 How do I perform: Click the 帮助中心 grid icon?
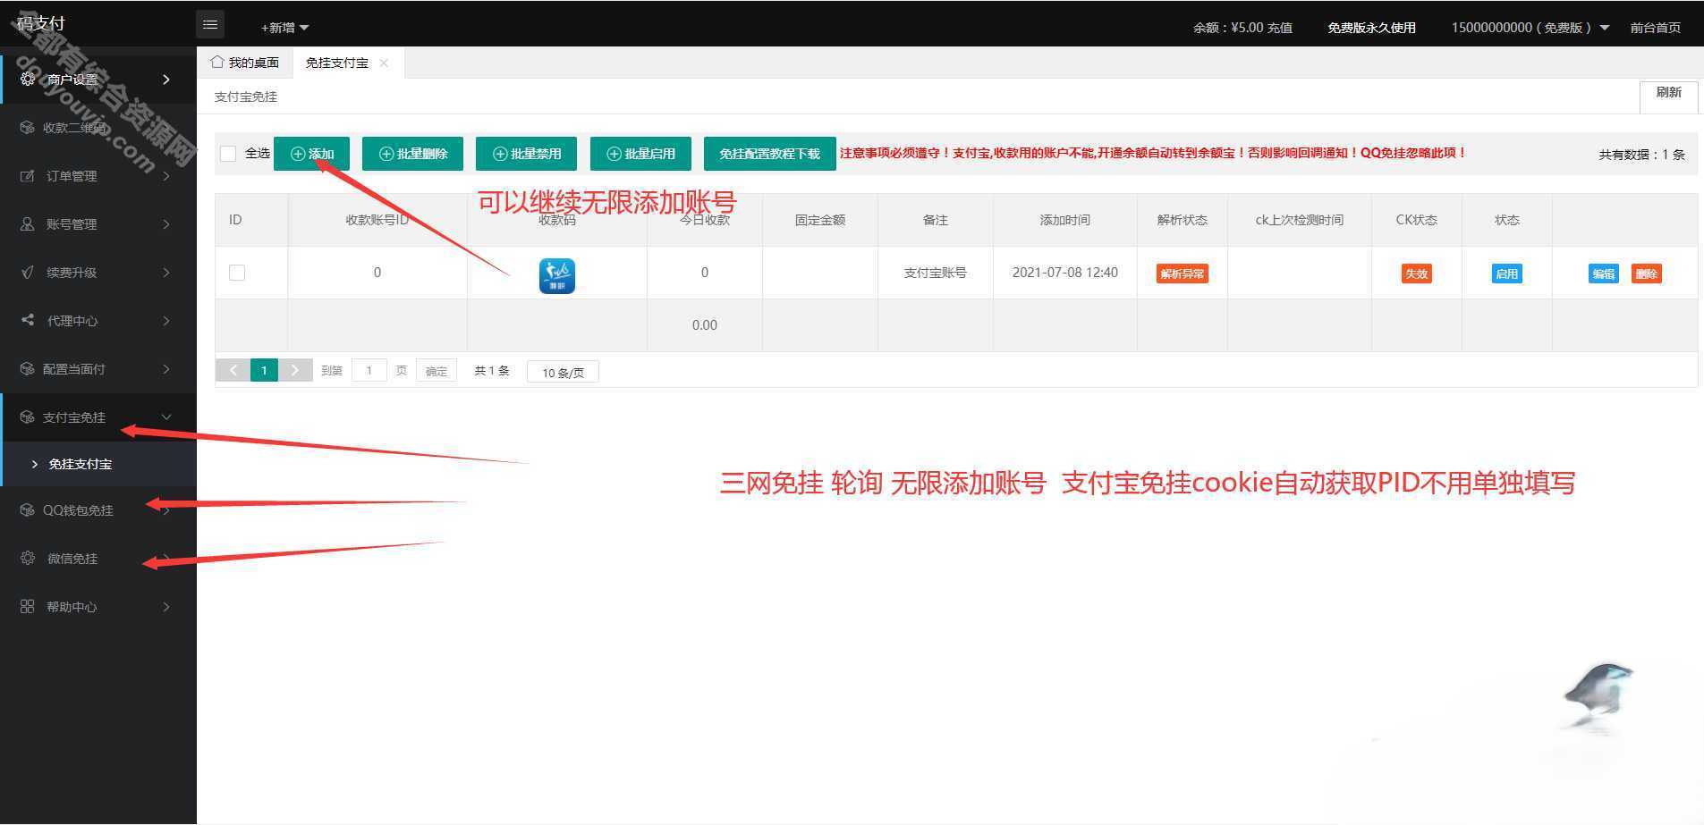(x=28, y=607)
